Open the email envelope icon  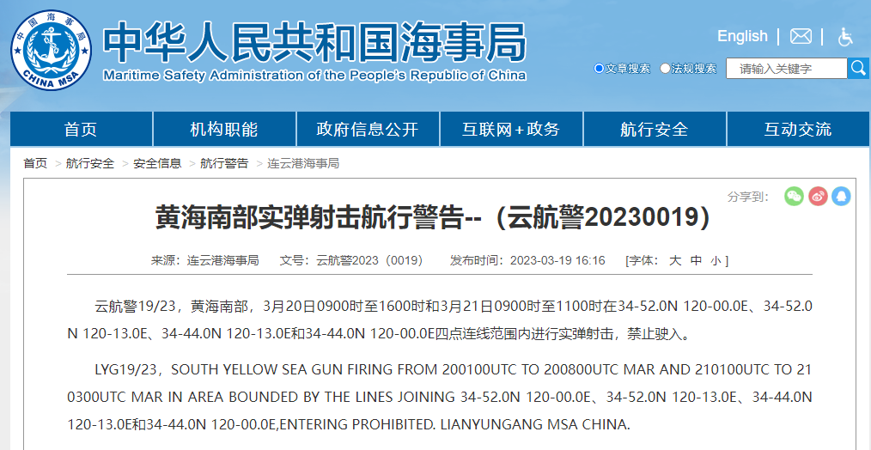coord(801,36)
